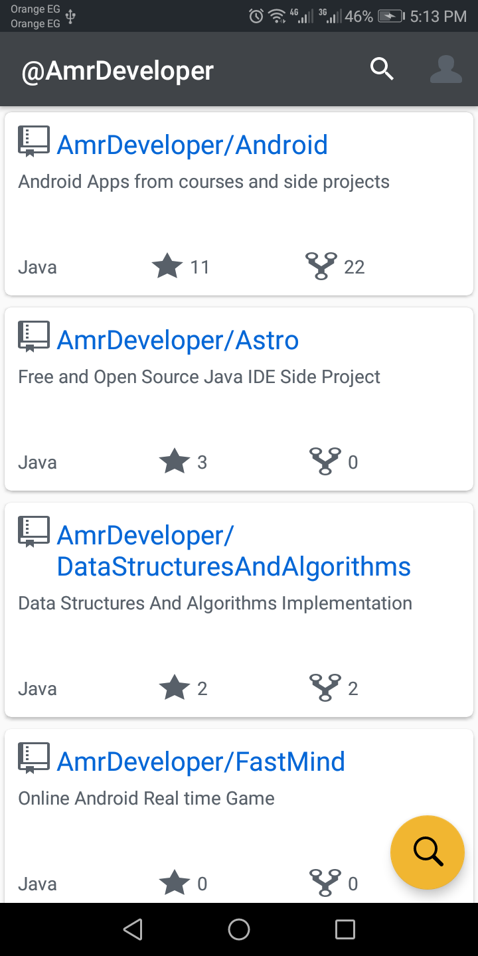Select the @AmrDeveloper title in the header
Screen dimensions: 478x956
118,70
